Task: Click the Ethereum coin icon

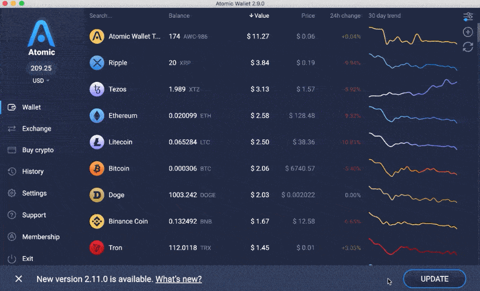Action: pyautogui.click(x=97, y=116)
